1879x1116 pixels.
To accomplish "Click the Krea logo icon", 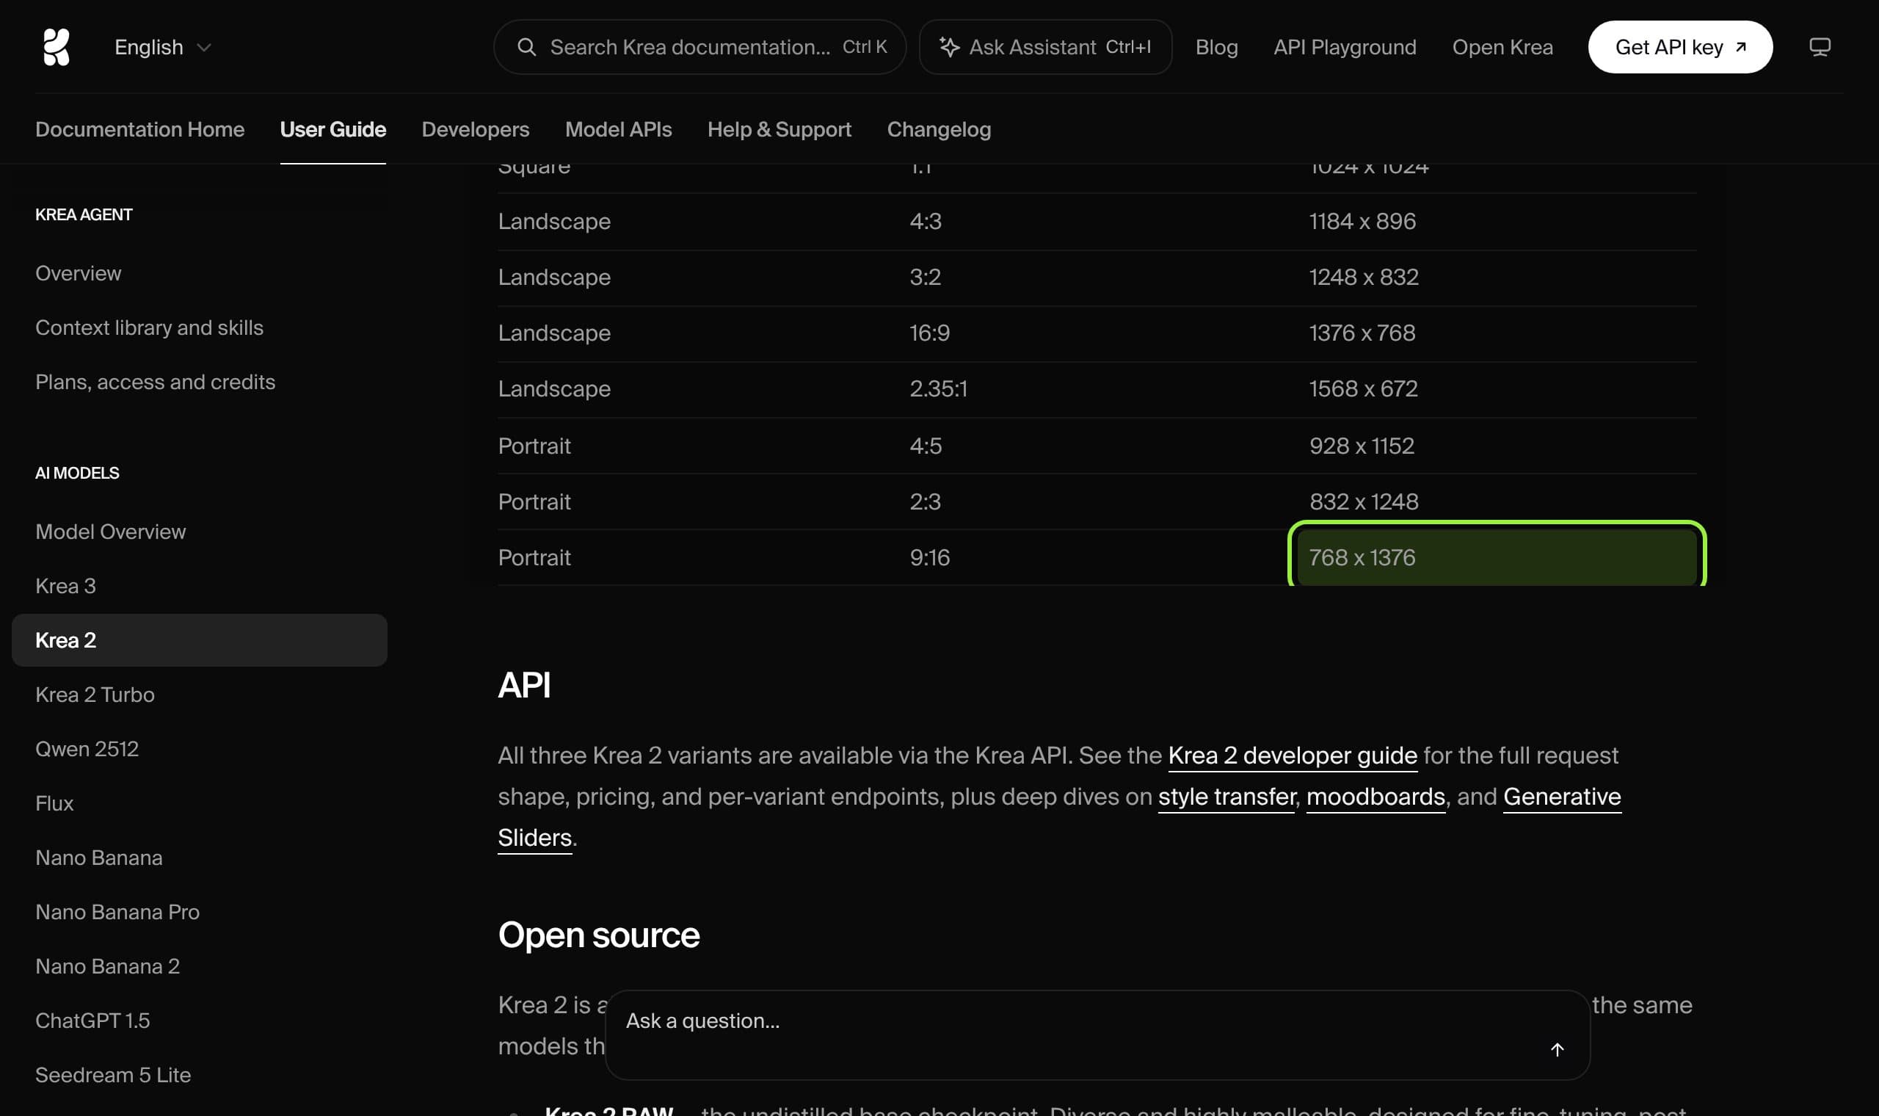I will pos(57,47).
